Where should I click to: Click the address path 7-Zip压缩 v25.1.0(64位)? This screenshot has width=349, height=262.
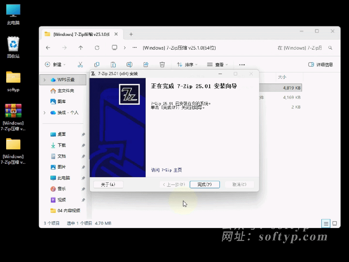(x=179, y=48)
